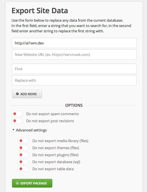This screenshot has height=192, width=147.
Task: Click the Export Site Data heading
Action: 40,11
